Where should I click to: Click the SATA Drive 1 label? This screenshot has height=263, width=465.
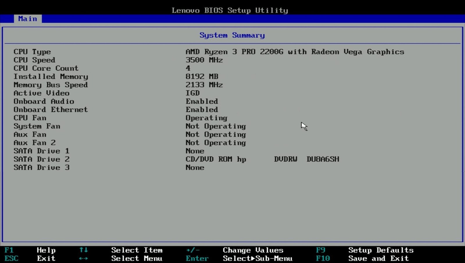pyautogui.click(x=41, y=151)
